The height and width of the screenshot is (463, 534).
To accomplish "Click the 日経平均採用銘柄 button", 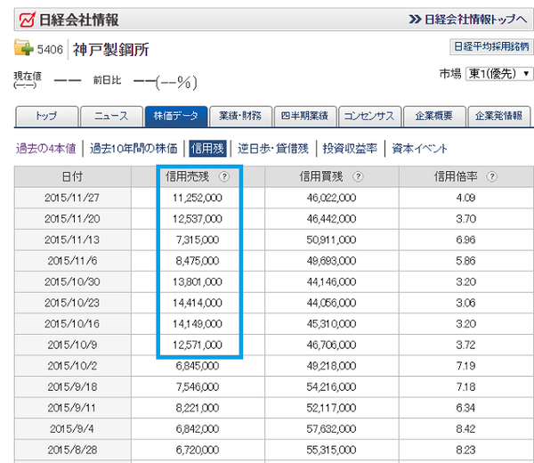I will pyautogui.click(x=491, y=46).
